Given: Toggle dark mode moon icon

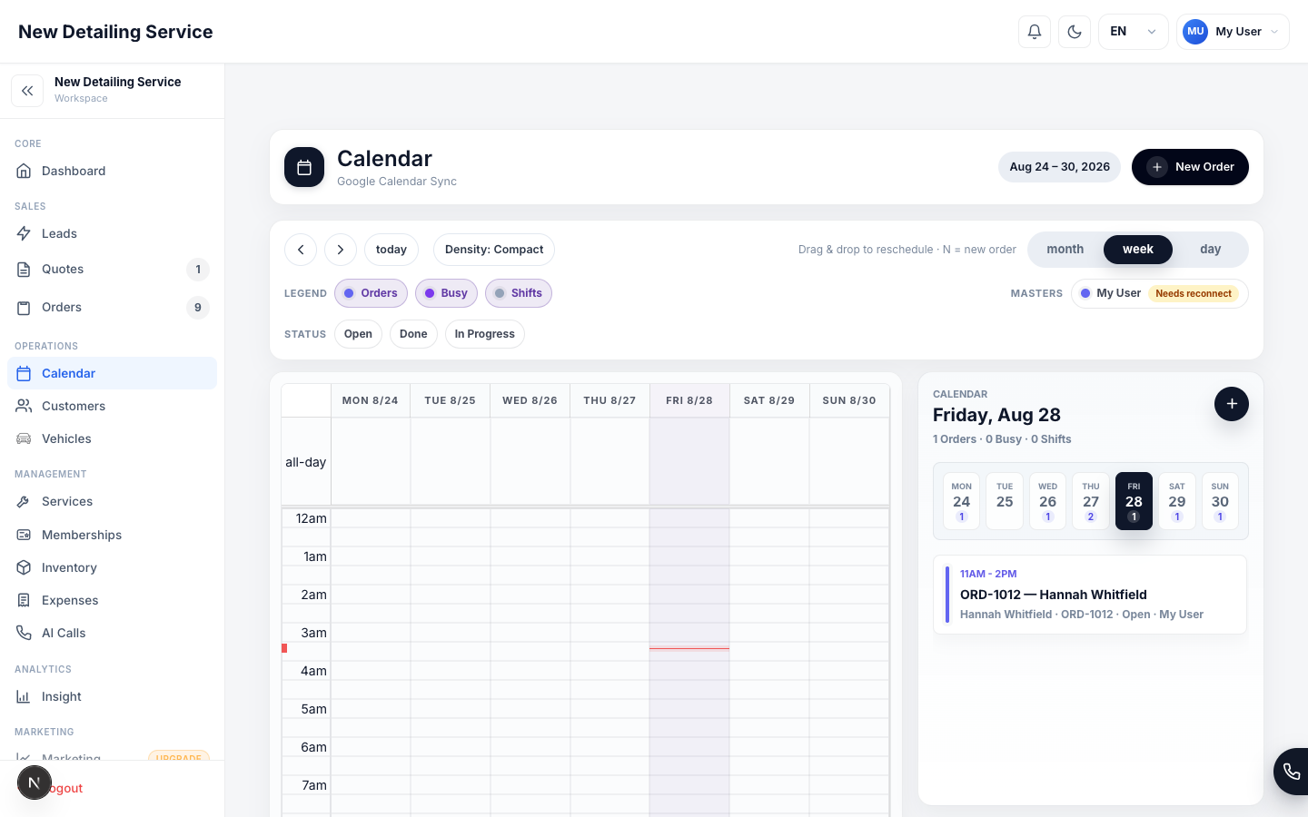Looking at the screenshot, I should point(1075,32).
